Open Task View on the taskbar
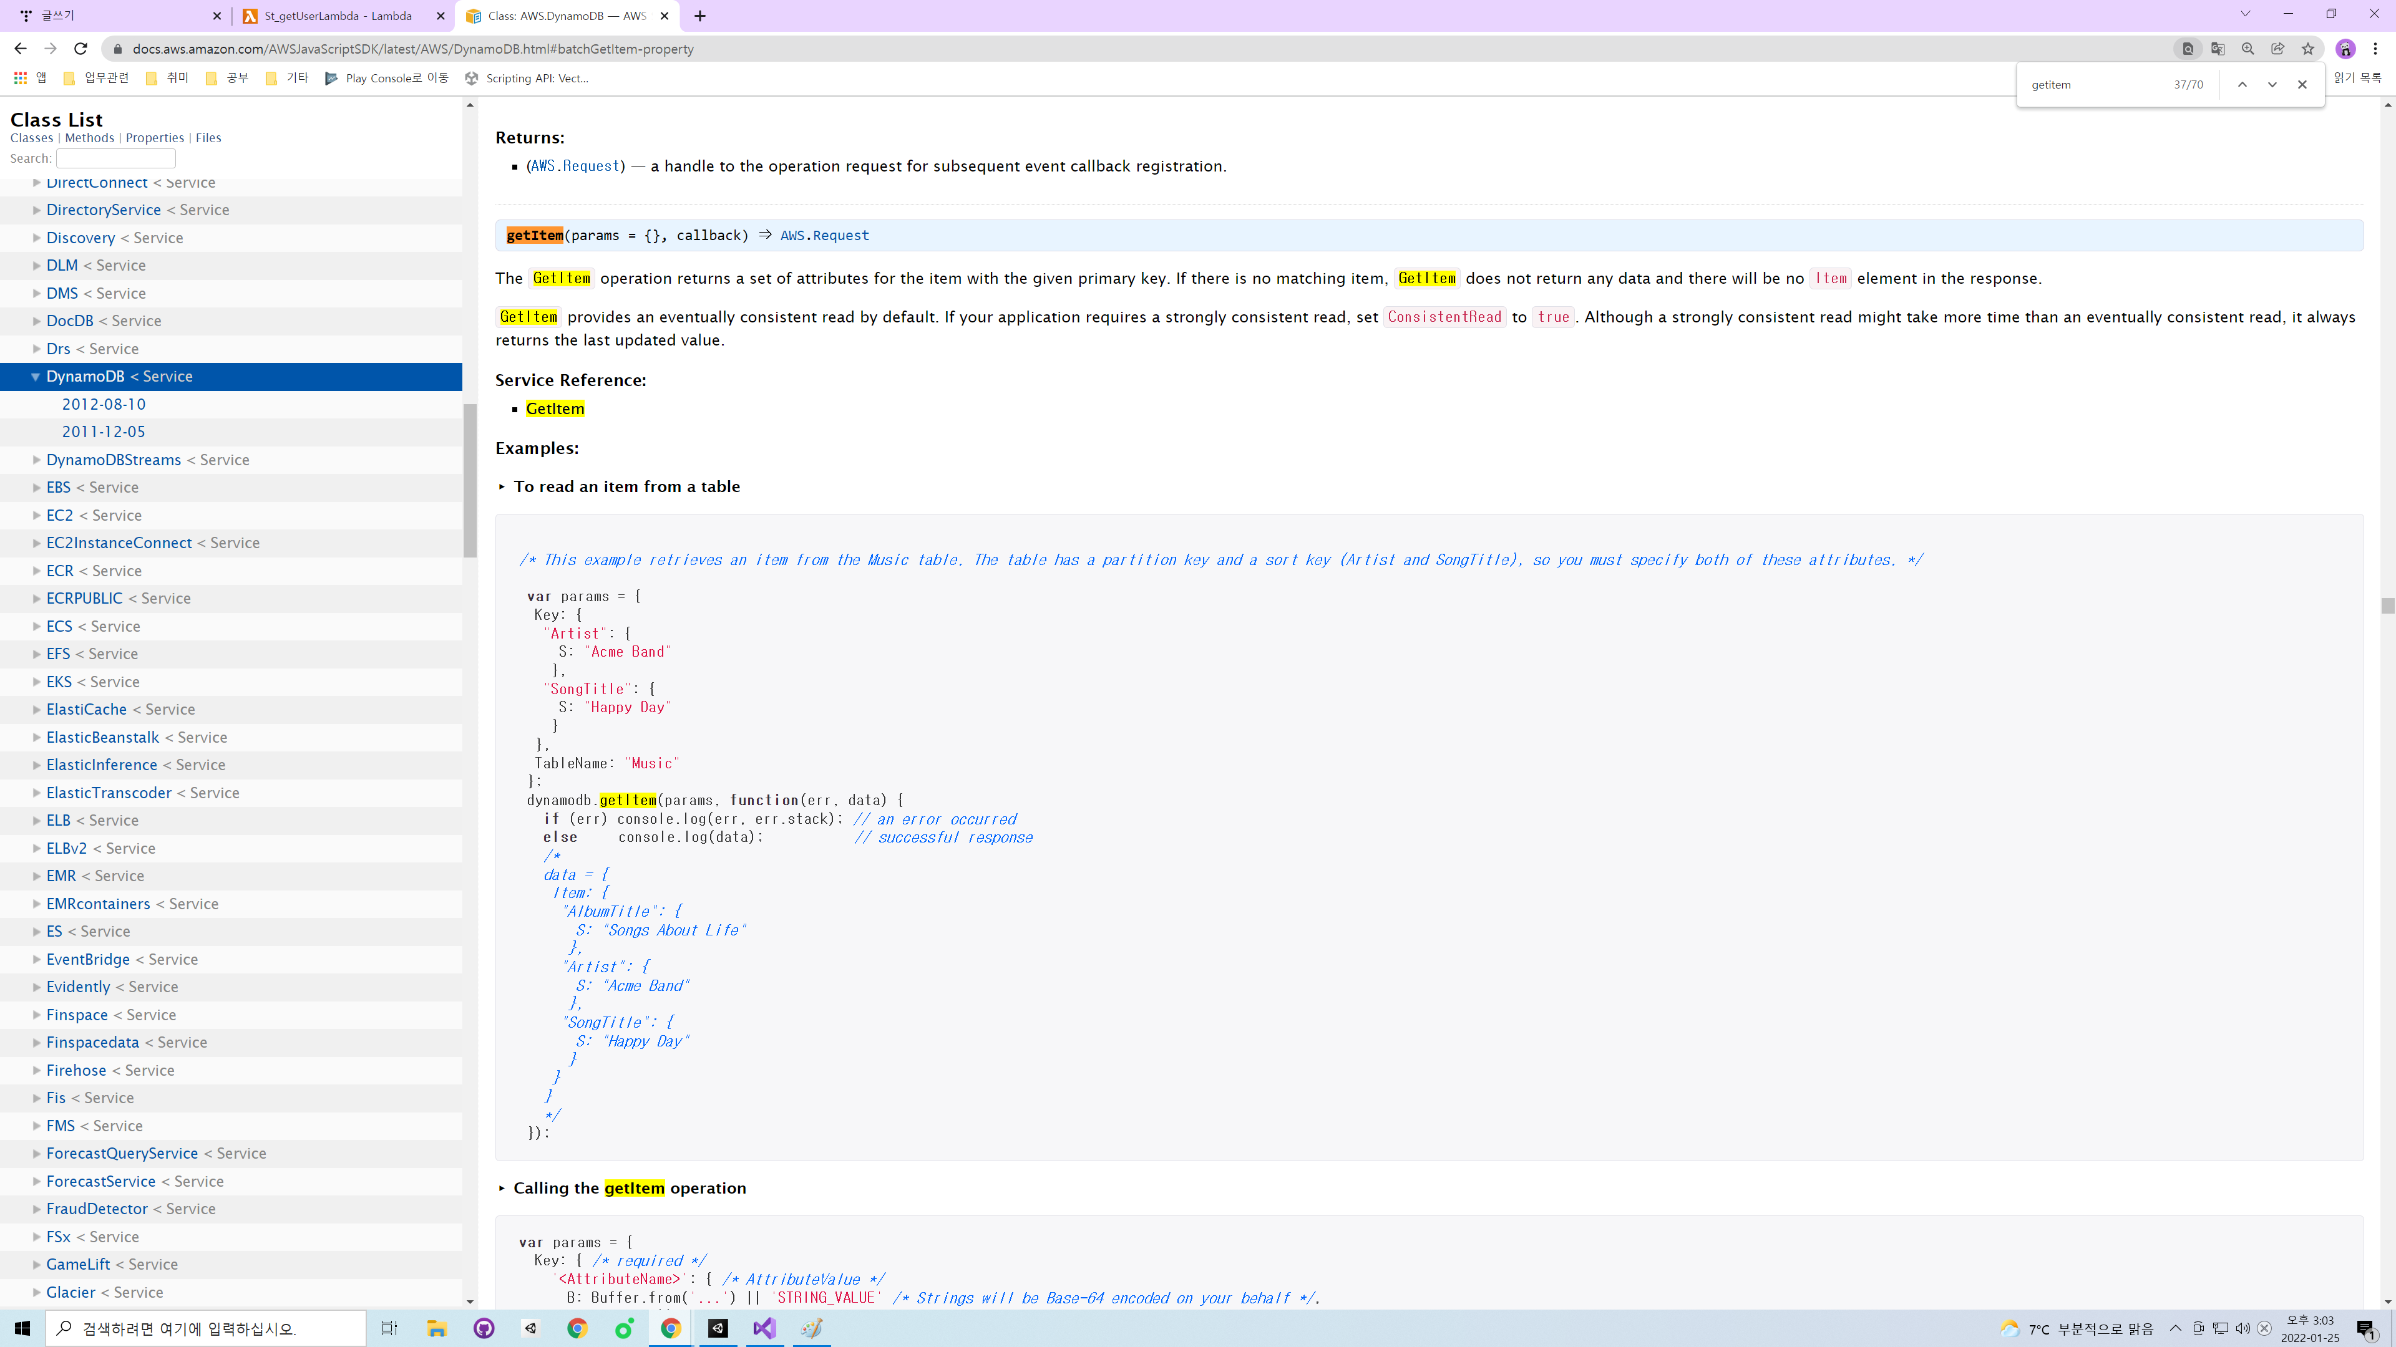 click(x=389, y=1328)
